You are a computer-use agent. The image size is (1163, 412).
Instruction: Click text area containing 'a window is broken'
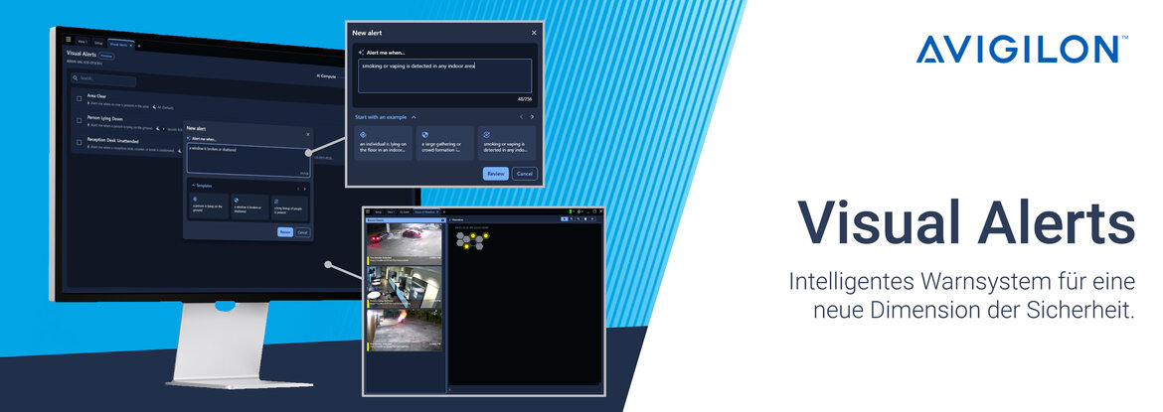click(x=248, y=160)
